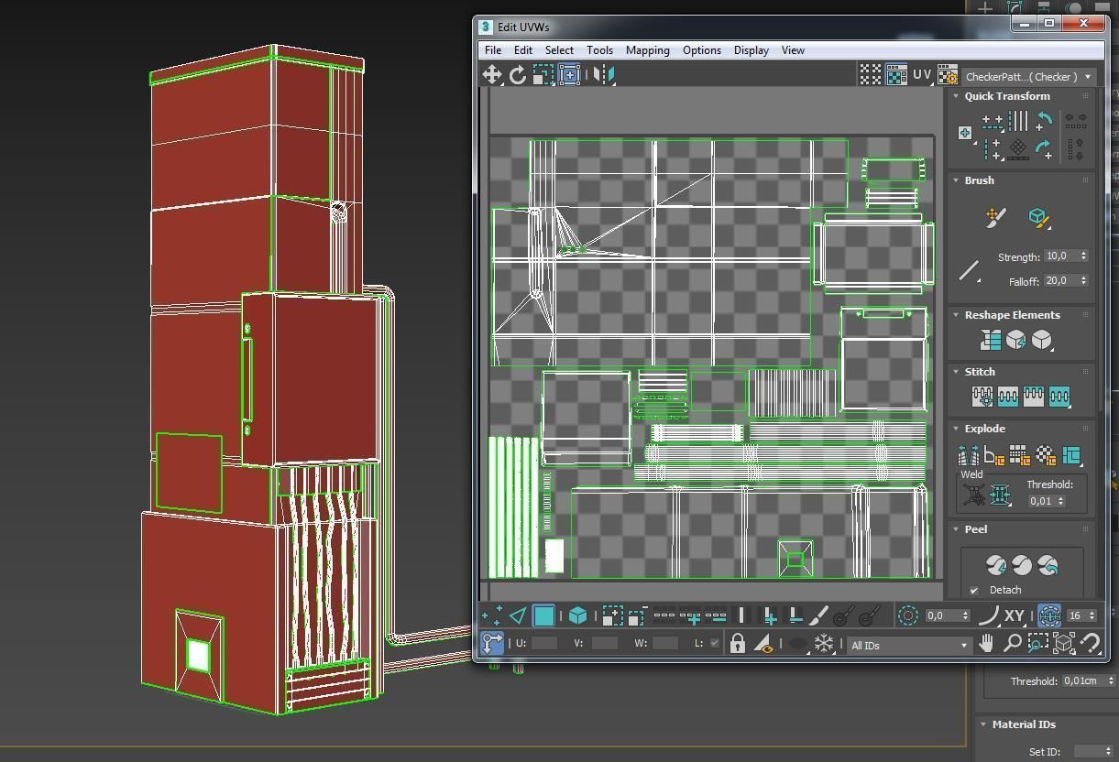The width and height of the screenshot is (1119, 762).
Task: Click the Stitch to Target icon
Action: (982, 397)
